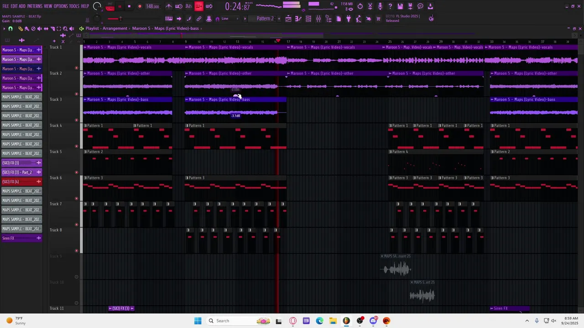Viewport: 584px width, 328px height.
Task: Open the audio editor scissors icon
Action: [370, 6]
